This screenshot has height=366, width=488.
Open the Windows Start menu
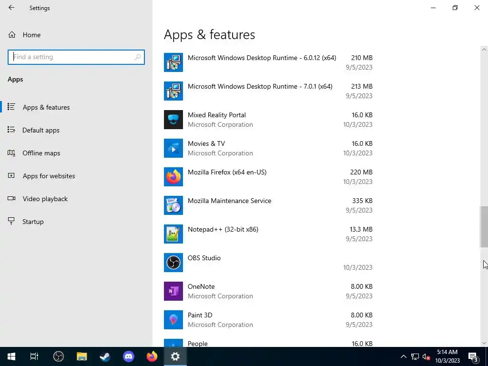11,356
